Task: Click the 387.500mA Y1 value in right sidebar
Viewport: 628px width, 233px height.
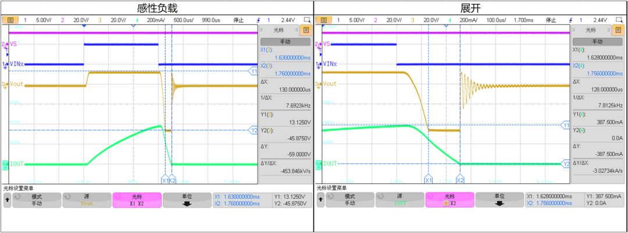Action: 611,122
